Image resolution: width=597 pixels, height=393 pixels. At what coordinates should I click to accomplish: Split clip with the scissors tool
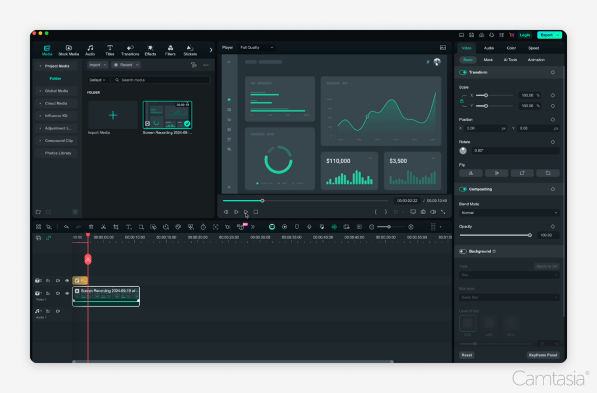click(103, 227)
